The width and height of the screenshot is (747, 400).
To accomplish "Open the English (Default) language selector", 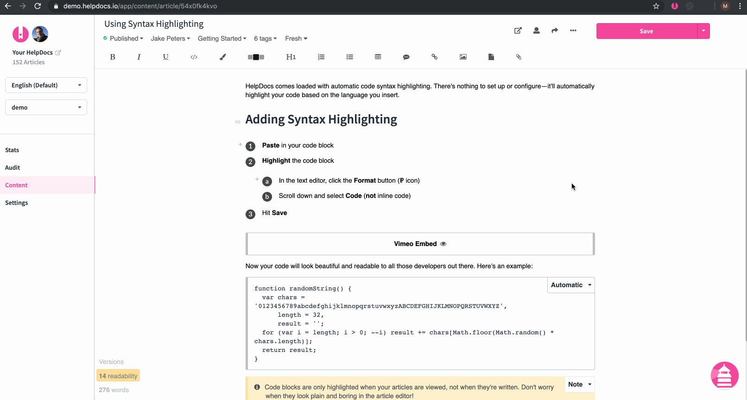I will pos(46,85).
